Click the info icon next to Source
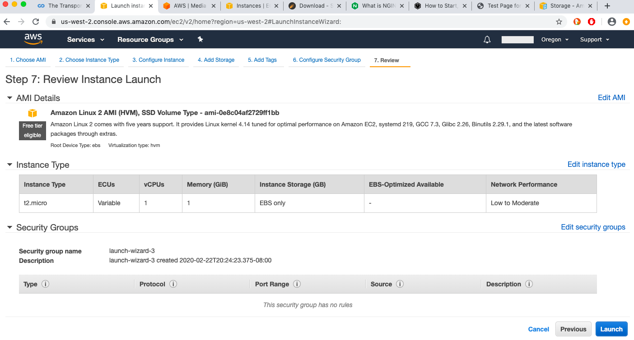The height and width of the screenshot is (340, 634). [x=400, y=284]
